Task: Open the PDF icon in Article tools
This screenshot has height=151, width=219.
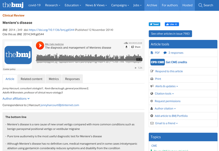Action: pyautogui.click(x=152, y=53)
